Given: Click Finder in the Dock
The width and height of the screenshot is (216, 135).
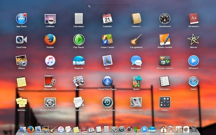Looking at the screenshot, I should 23,130.
